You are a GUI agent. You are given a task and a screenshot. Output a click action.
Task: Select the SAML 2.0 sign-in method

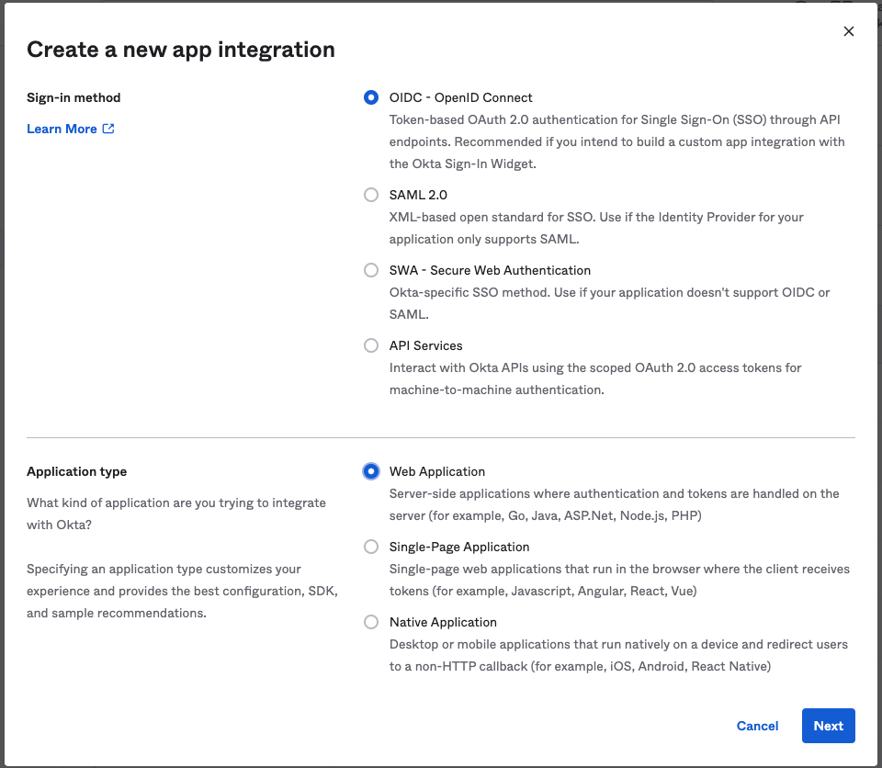point(371,195)
